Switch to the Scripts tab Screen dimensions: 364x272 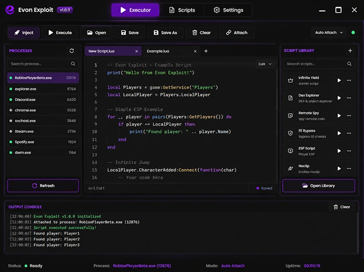pos(182,10)
